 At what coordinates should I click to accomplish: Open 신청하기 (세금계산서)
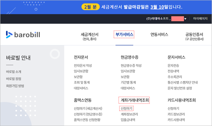tap(88, 109)
